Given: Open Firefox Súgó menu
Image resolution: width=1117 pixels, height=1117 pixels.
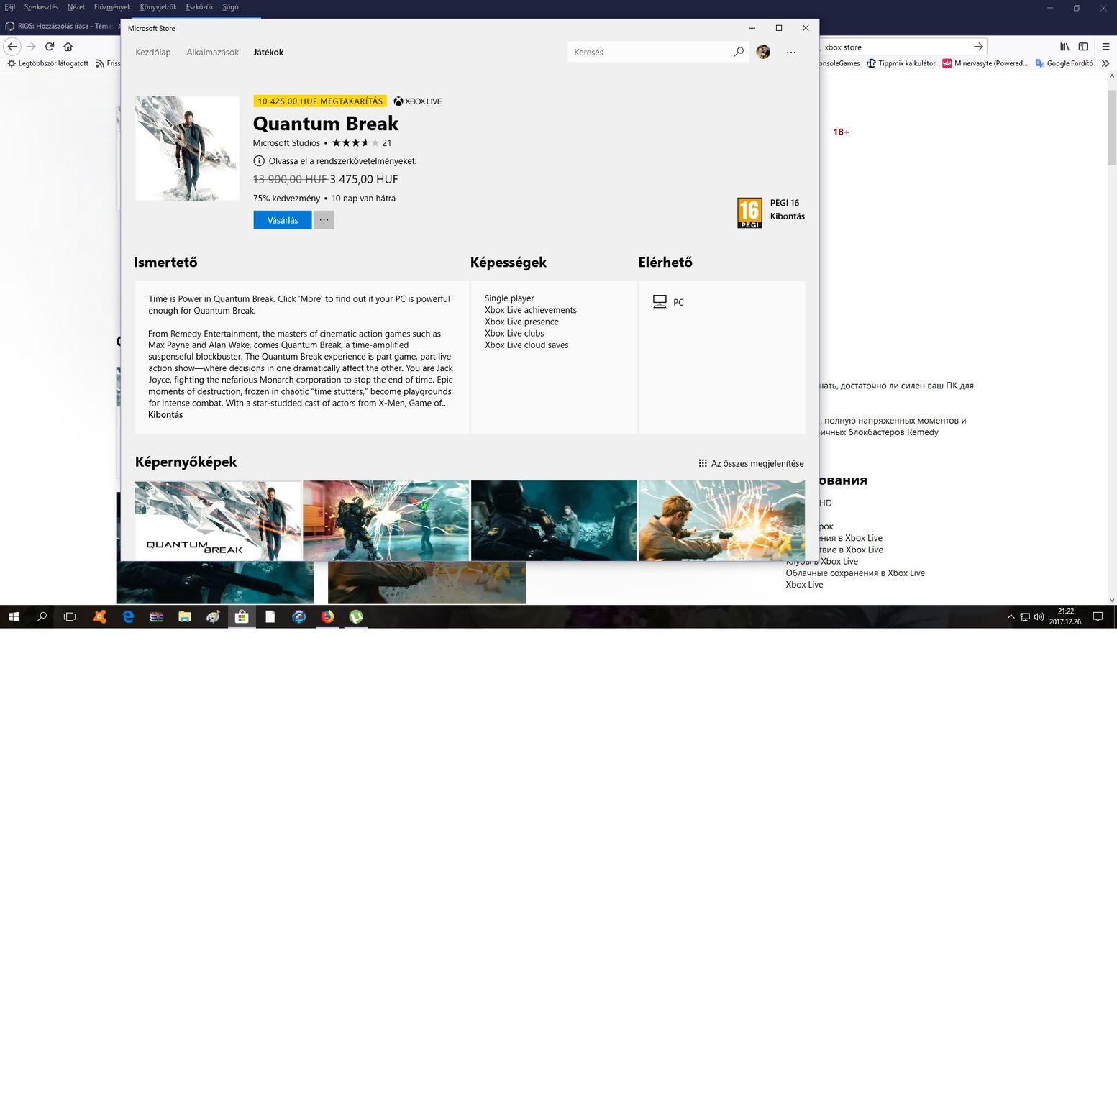Looking at the screenshot, I should tap(230, 7).
